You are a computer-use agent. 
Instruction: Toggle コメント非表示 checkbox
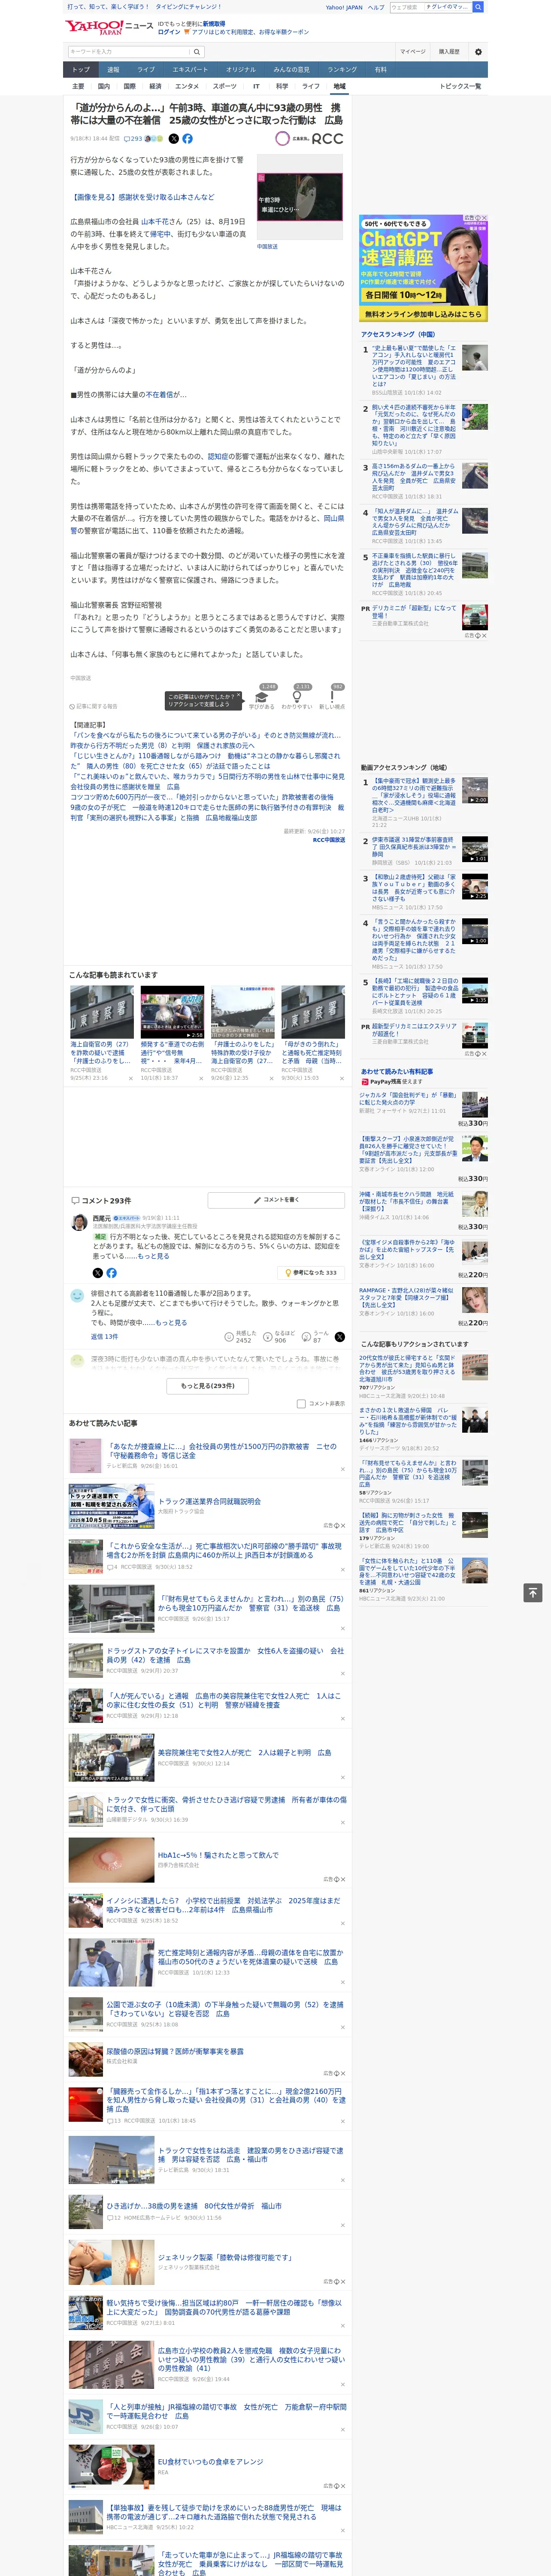point(301,1404)
